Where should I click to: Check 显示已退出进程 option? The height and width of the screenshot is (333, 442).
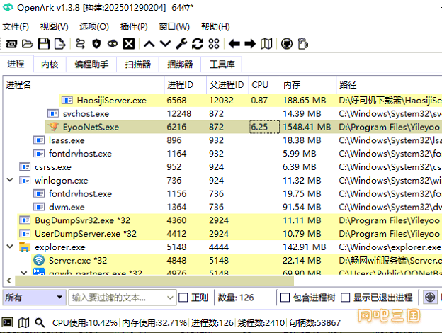pyautogui.click(x=346, y=298)
